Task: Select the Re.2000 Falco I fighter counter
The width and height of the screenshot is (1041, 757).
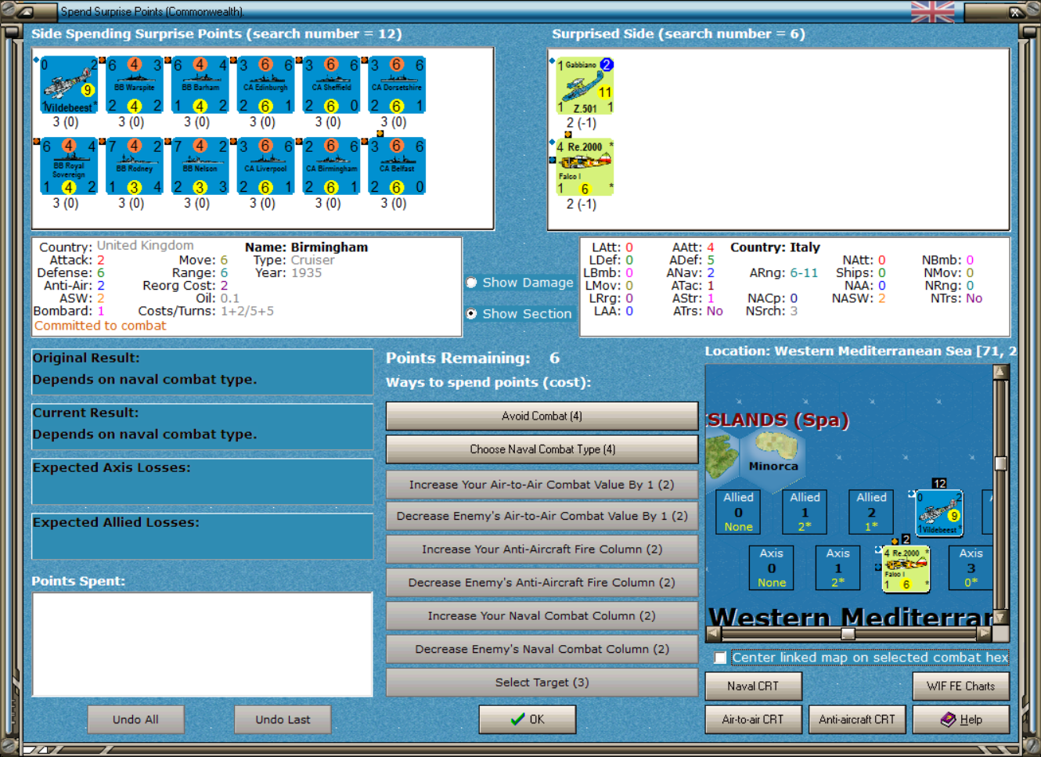Action: click(x=585, y=167)
